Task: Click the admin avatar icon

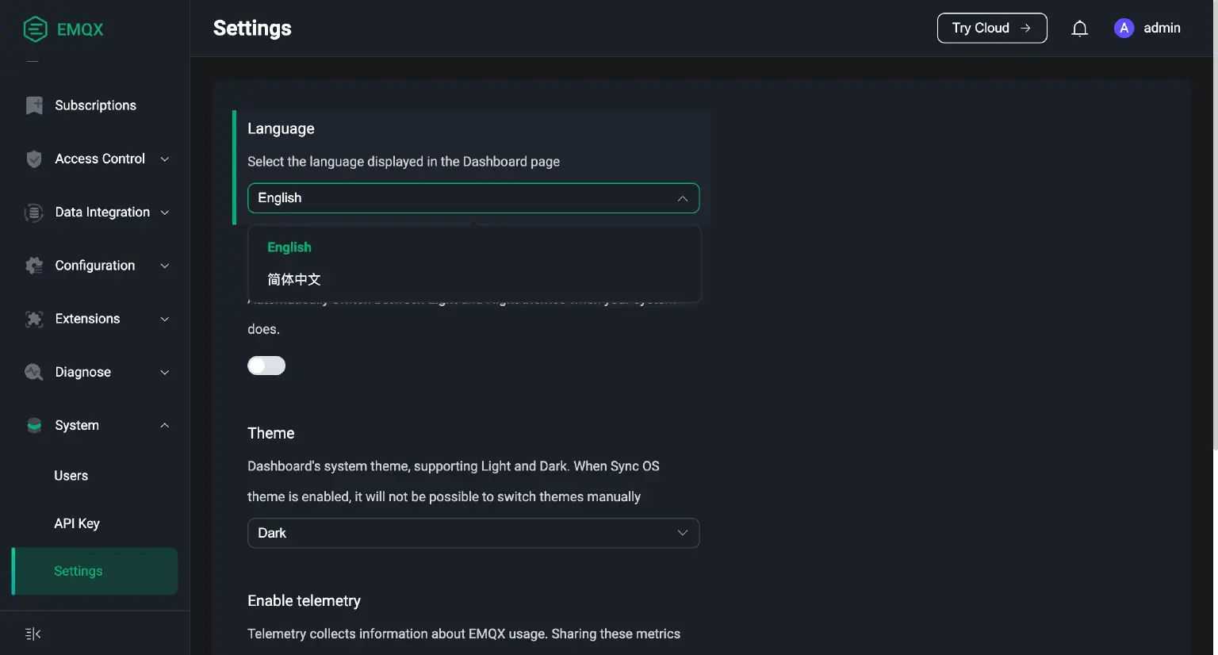Action: point(1124,29)
